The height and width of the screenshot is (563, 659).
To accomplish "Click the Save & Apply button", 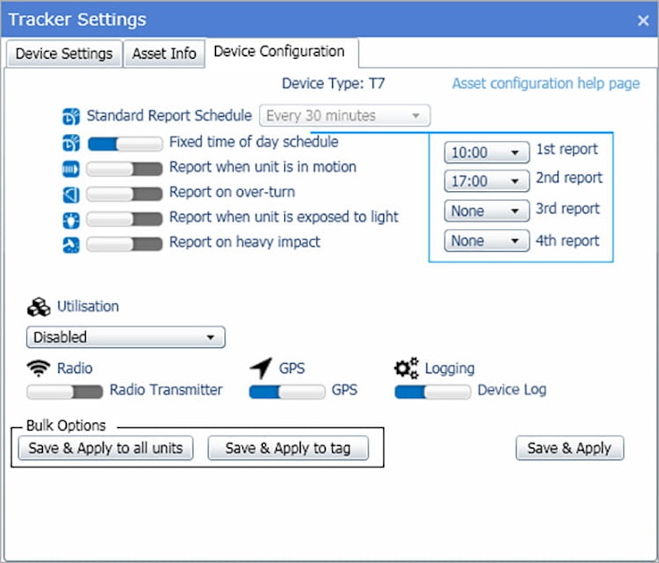I will [569, 448].
